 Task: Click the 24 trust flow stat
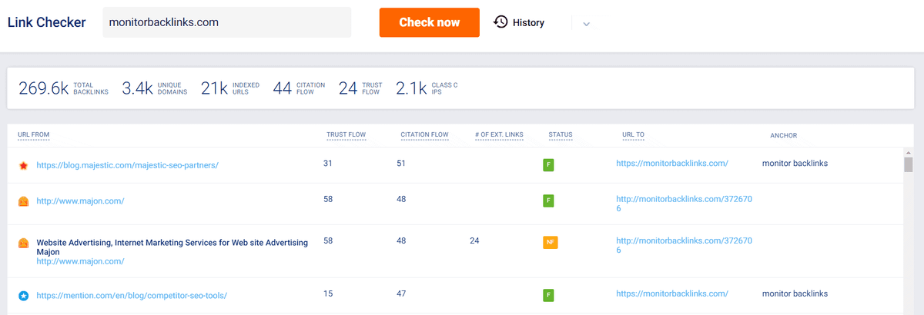pos(360,88)
